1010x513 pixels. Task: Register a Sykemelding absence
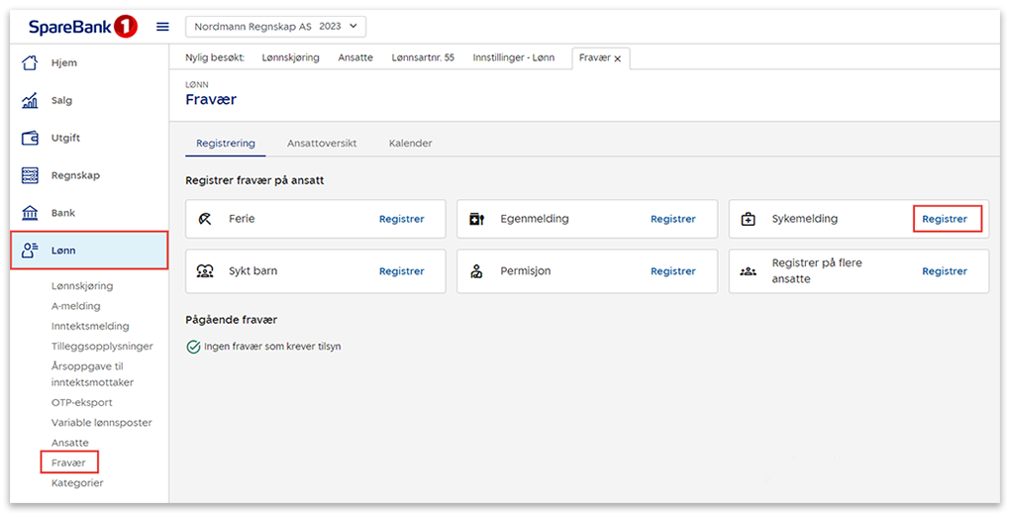point(945,219)
